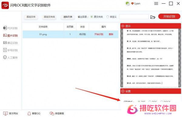
Task: Open 微信客服 chat icon
Action: coord(52,113)
